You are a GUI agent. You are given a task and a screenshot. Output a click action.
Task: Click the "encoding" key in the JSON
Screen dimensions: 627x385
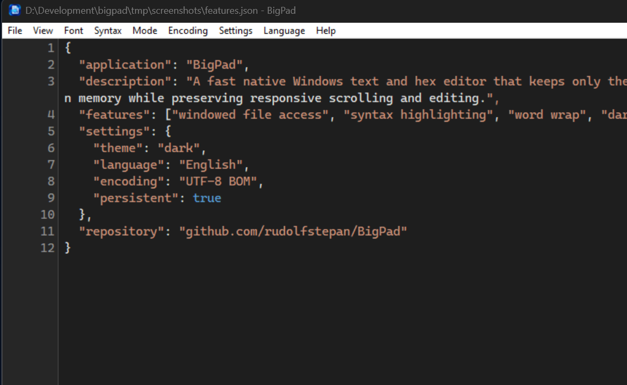click(x=129, y=182)
